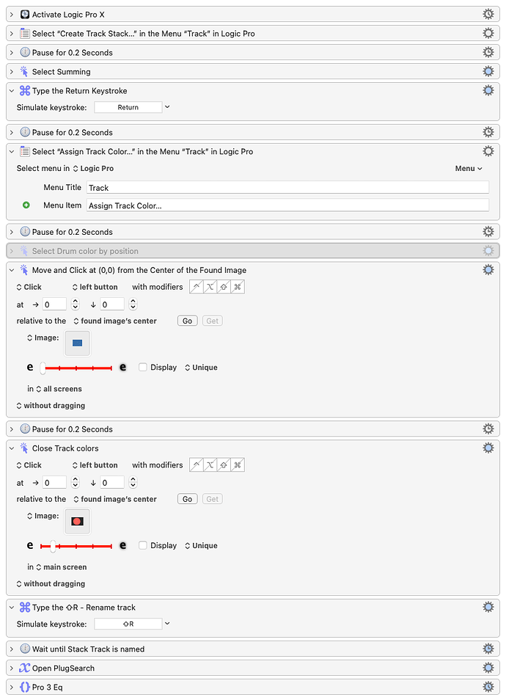Toggle Control modifier in Close Track colors action
Viewport: 506px width, 700px height.
point(197,464)
